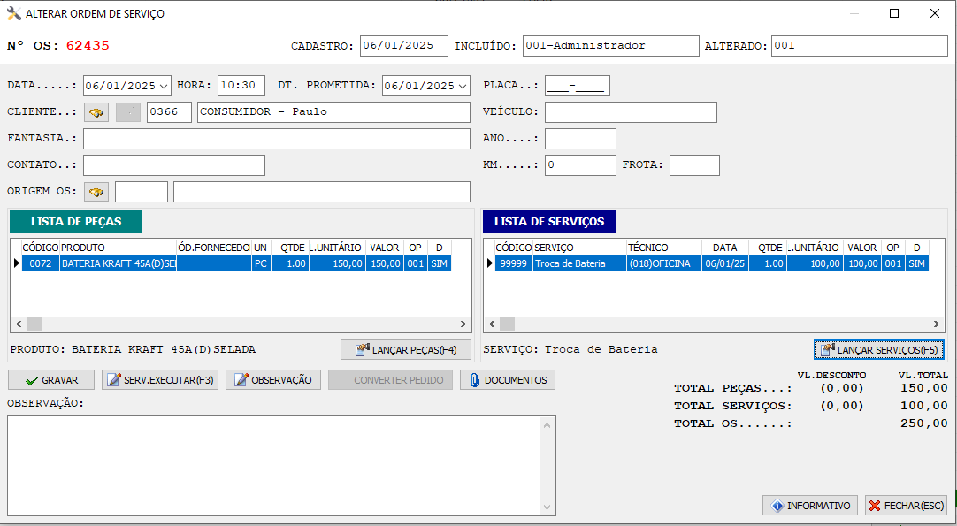957x526 pixels.
Task: Click the Informativo button
Action: click(810, 506)
